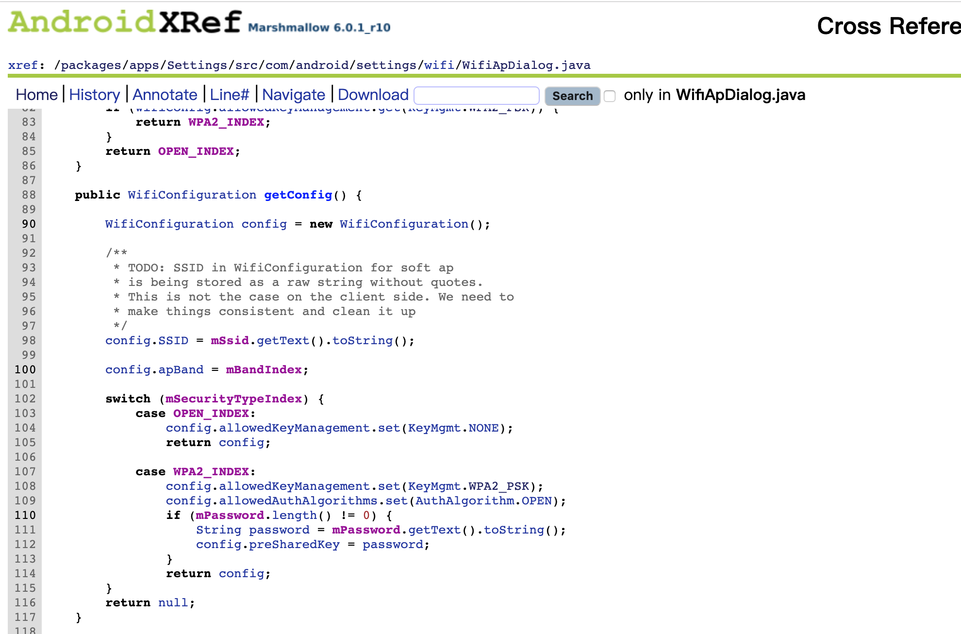Click KeyMgmt on line 104
Image resolution: width=961 pixels, height=634 pixels.
point(434,428)
